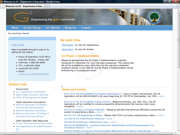Click the Firefox icon in title bar
Image resolution: width=180 pixels, height=135 pixels.
[1, 2]
